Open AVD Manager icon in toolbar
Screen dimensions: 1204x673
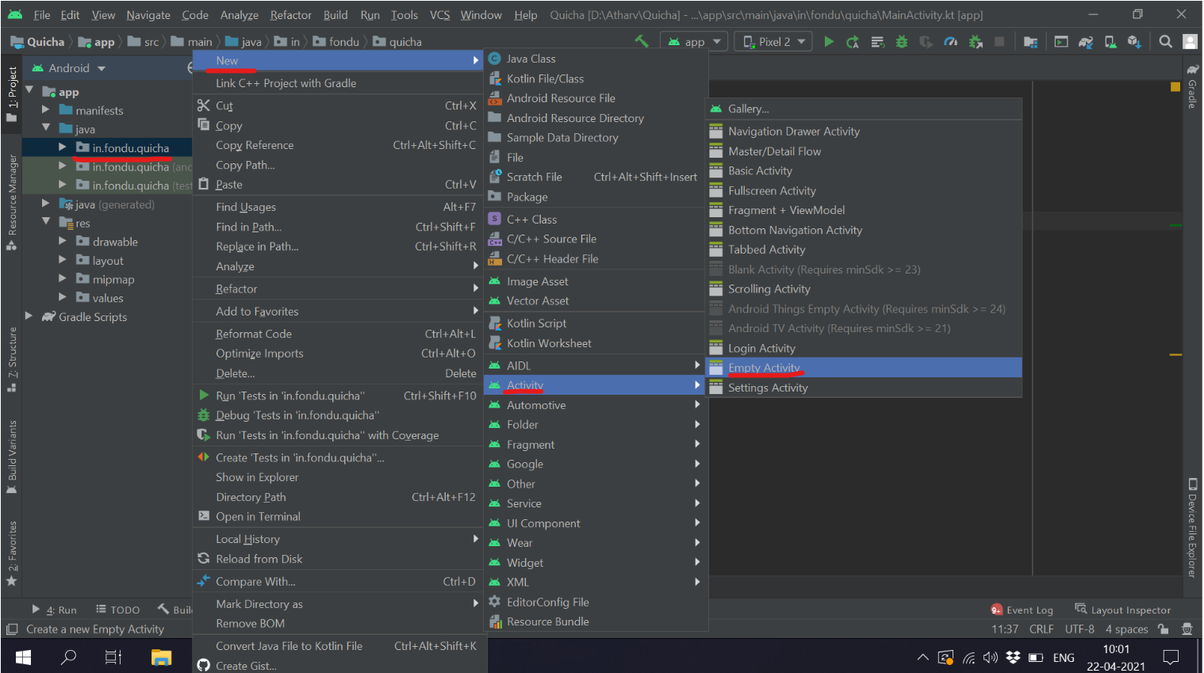coord(1110,41)
